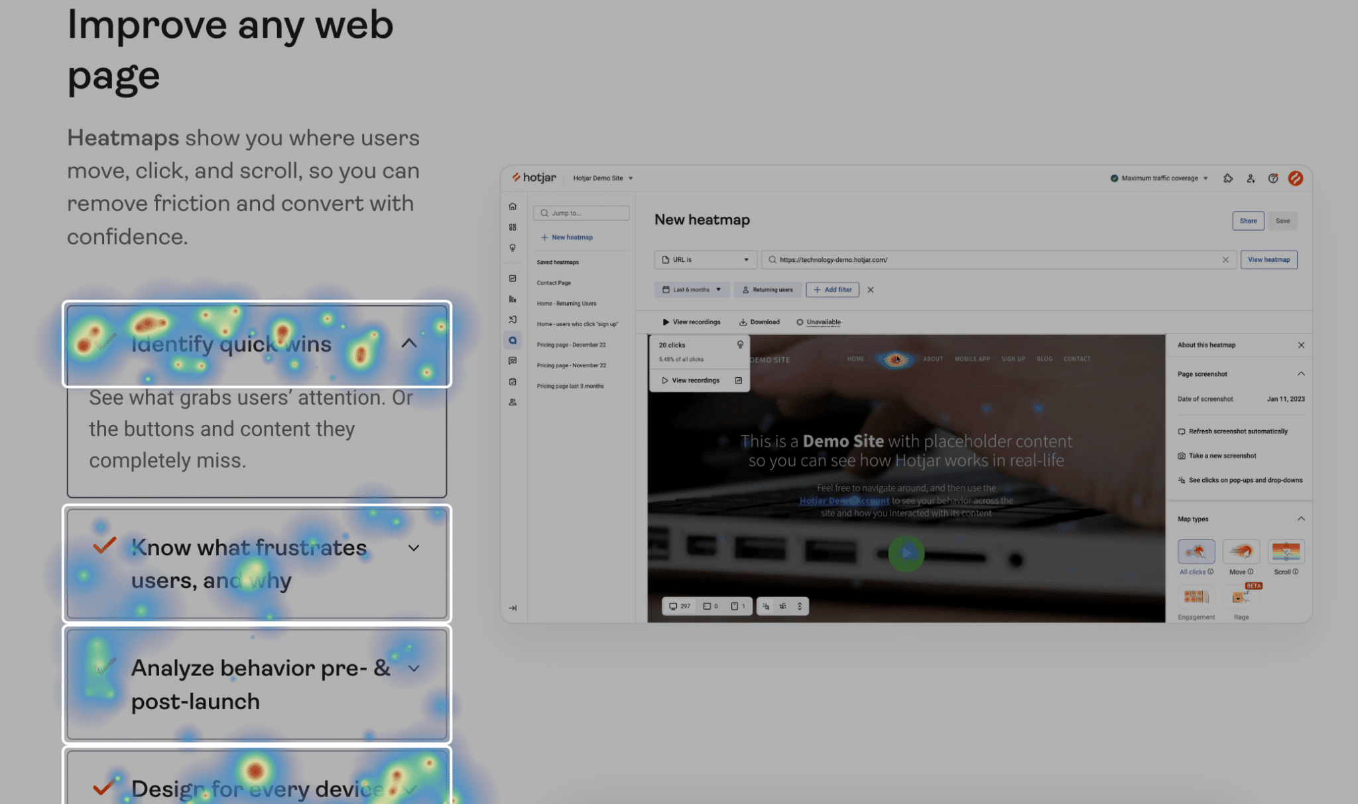Select the All clicks map type
The image size is (1358, 804).
tap(1196, 557)
